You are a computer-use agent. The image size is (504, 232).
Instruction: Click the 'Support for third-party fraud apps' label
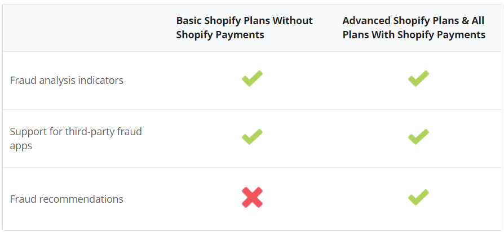tap(76, 139)
